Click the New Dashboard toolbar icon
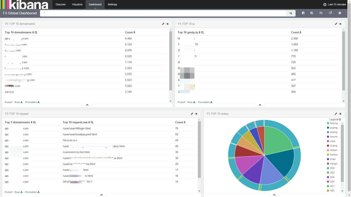This screenshot has width=351, height=197. (x=303, y=13)
